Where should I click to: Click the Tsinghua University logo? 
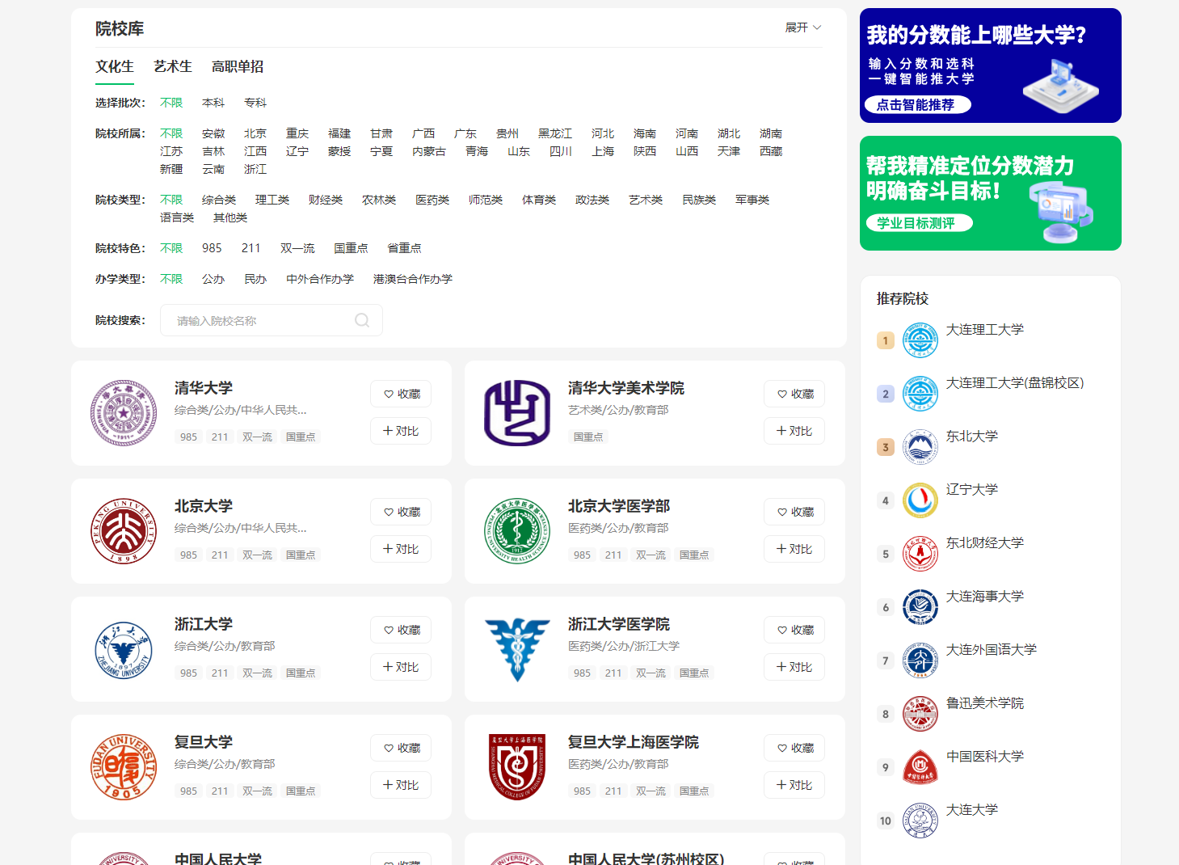pyautogui.click(x=124, y=413)
